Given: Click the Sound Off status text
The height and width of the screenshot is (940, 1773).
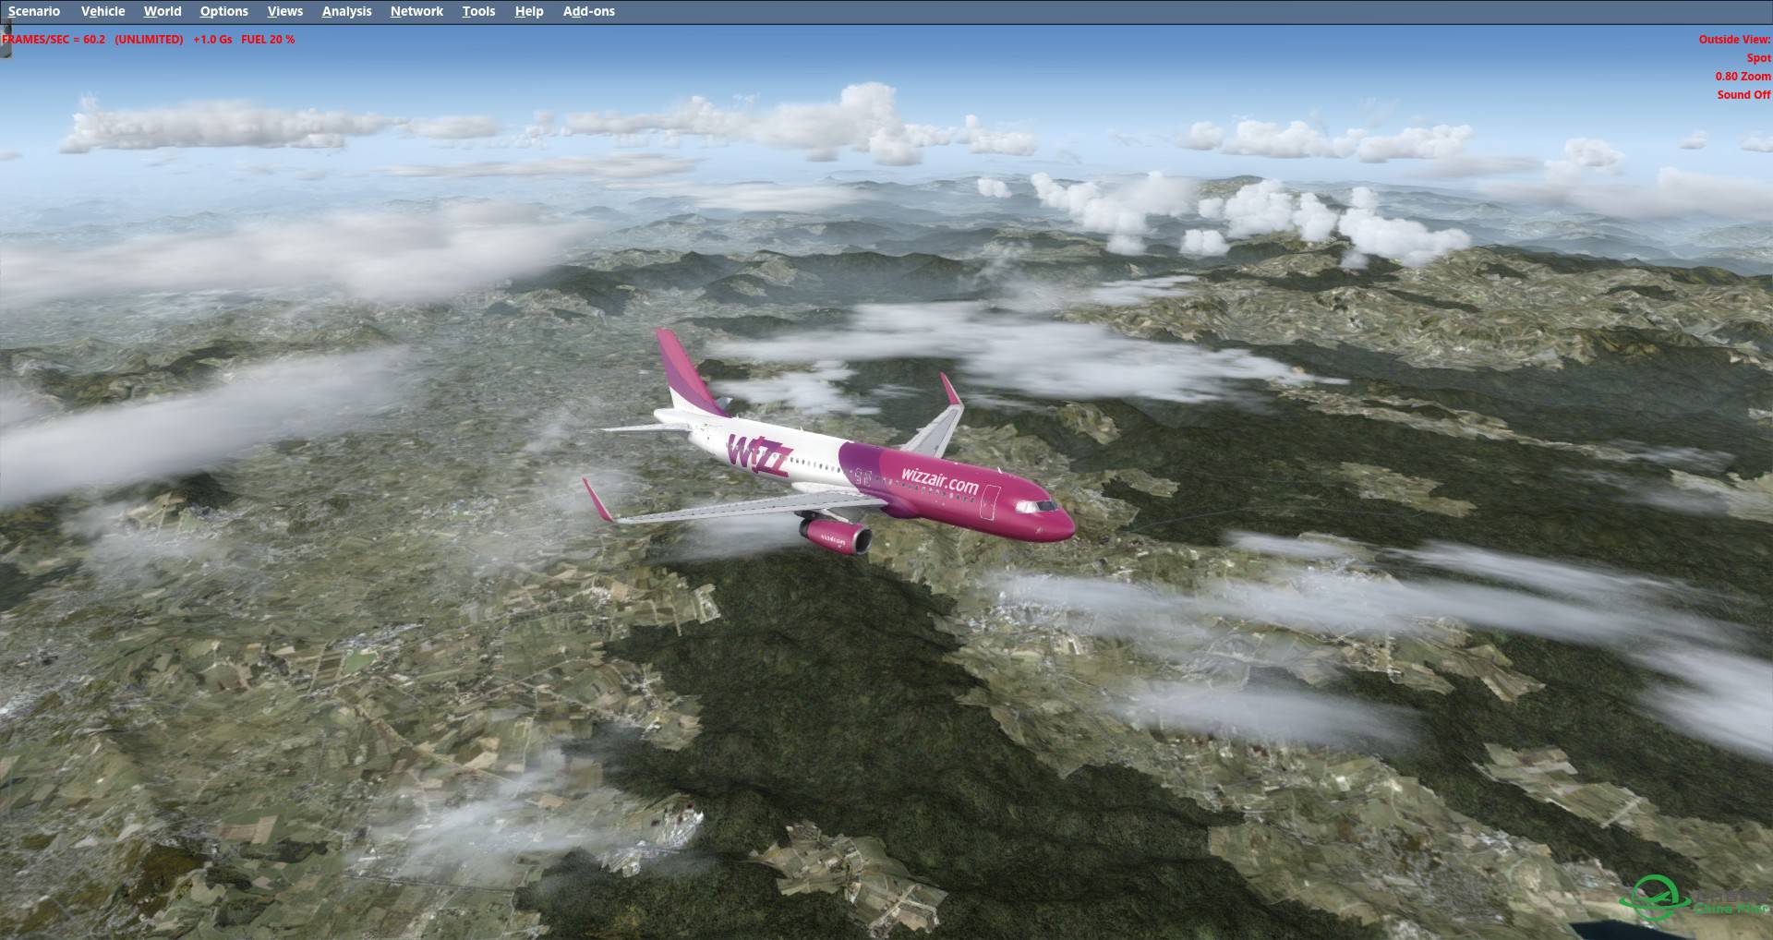Looking at the screenshot, I should [1743, 95].
